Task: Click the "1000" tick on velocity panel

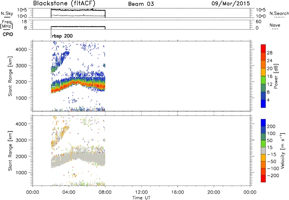Action: coord(21,173)
